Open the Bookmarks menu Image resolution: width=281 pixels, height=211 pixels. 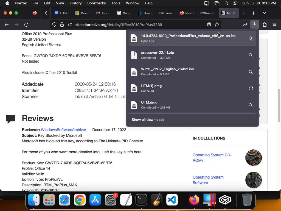tap(96, 3)
